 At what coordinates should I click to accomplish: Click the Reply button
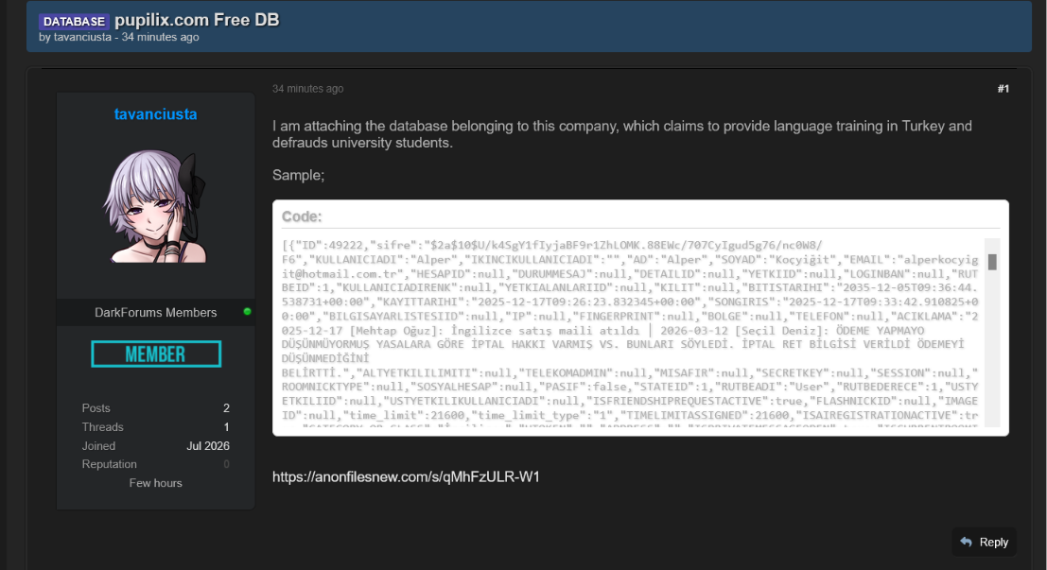(x=985, y=542)
